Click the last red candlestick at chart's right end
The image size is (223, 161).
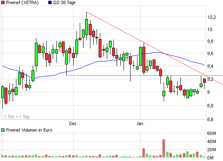(204, 81)
